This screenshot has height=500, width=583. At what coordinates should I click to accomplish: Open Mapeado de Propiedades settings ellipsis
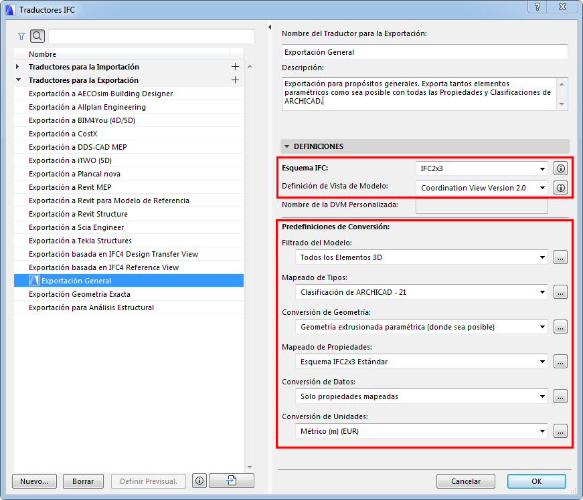coord(560,362)
